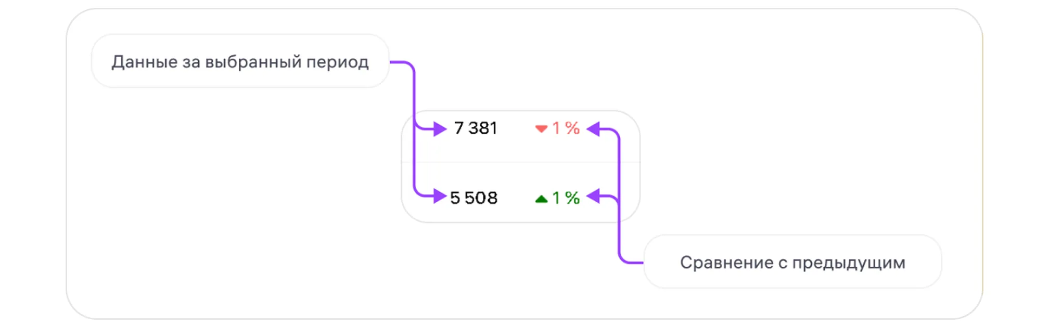The height and width of the screenshot is (326, 1049).
Task: Click the purple arrowhead pointing at 7 381
Action: pyautogui.click(x=440, y=128)
